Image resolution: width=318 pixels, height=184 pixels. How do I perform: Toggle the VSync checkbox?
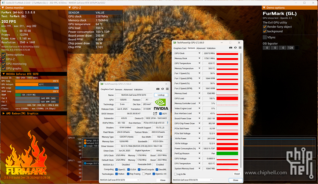pyautogui.click(x=265, y=37)
